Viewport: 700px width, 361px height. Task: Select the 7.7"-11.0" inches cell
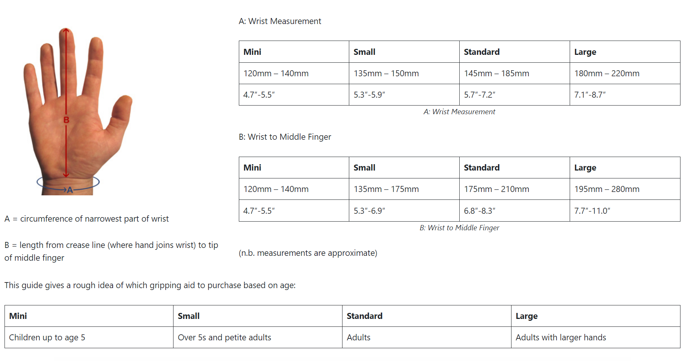tap(592, 211)
